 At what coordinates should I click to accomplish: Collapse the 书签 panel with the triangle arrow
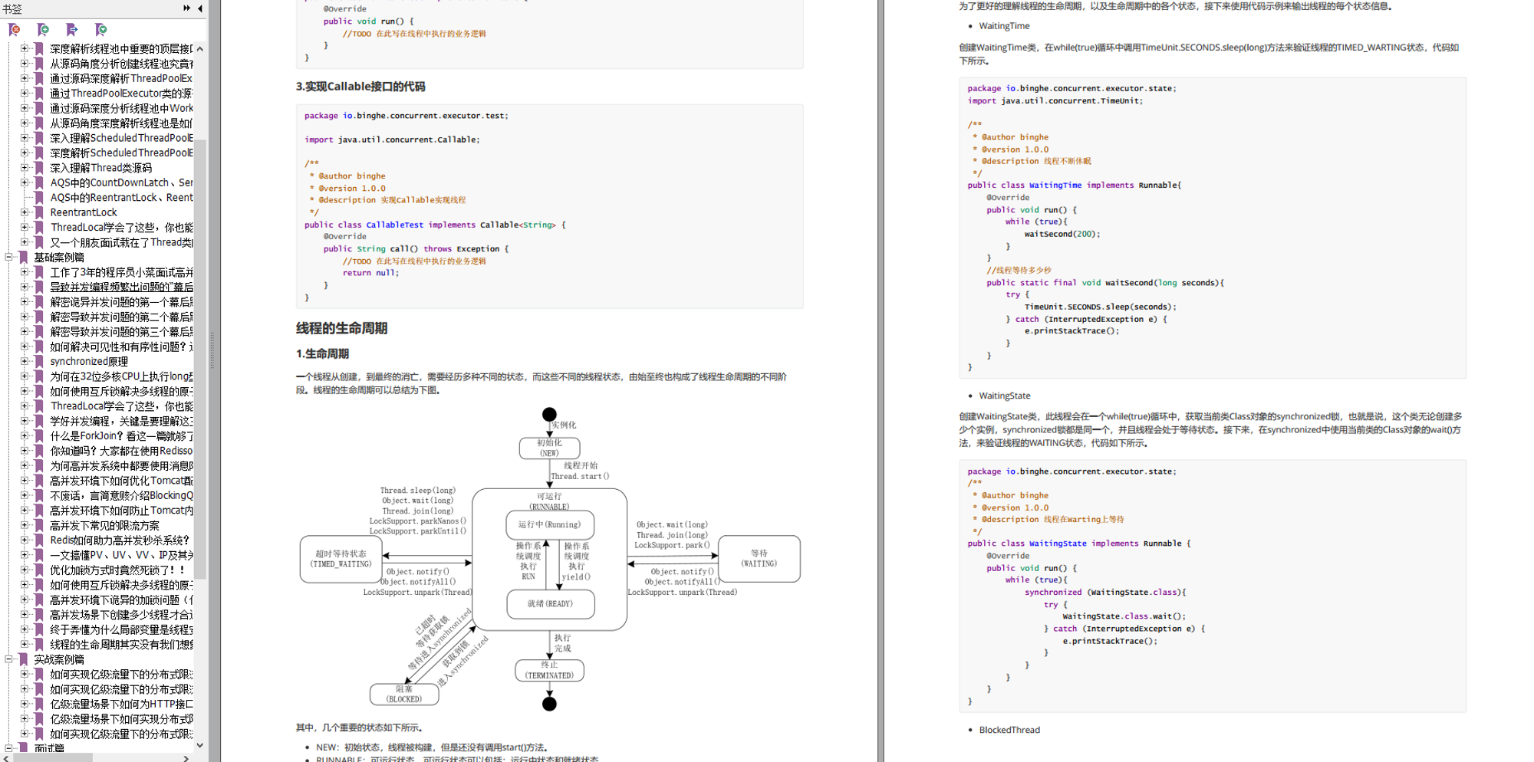point(200,8)
